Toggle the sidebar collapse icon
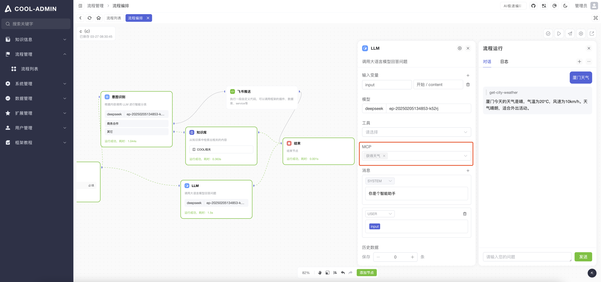The height and width of the screenshot is (282, 601). (x=80, y=6)
